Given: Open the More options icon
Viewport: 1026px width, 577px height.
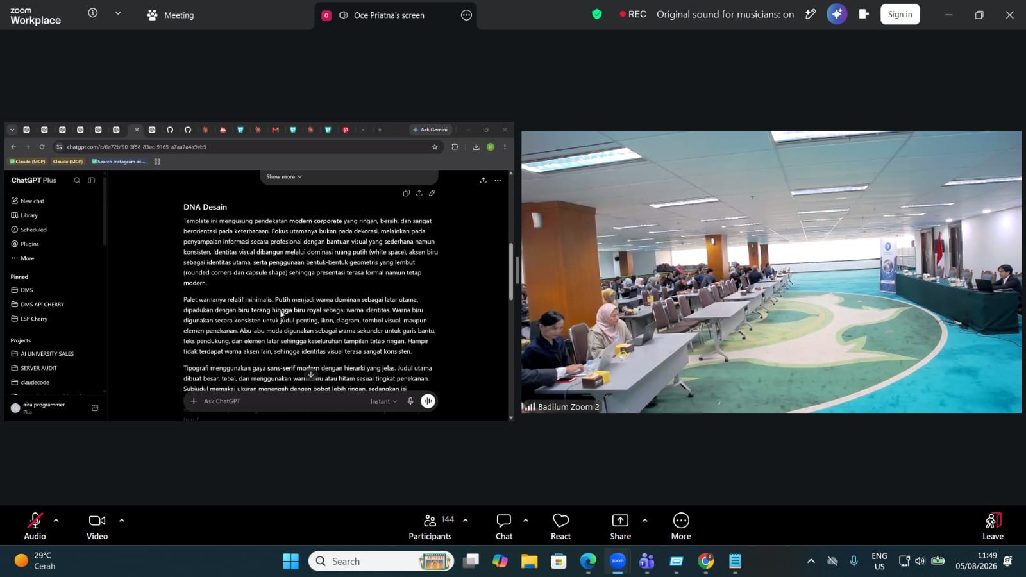Looking at the screenshot, I should pyautogui.click(x=681, y=520).
